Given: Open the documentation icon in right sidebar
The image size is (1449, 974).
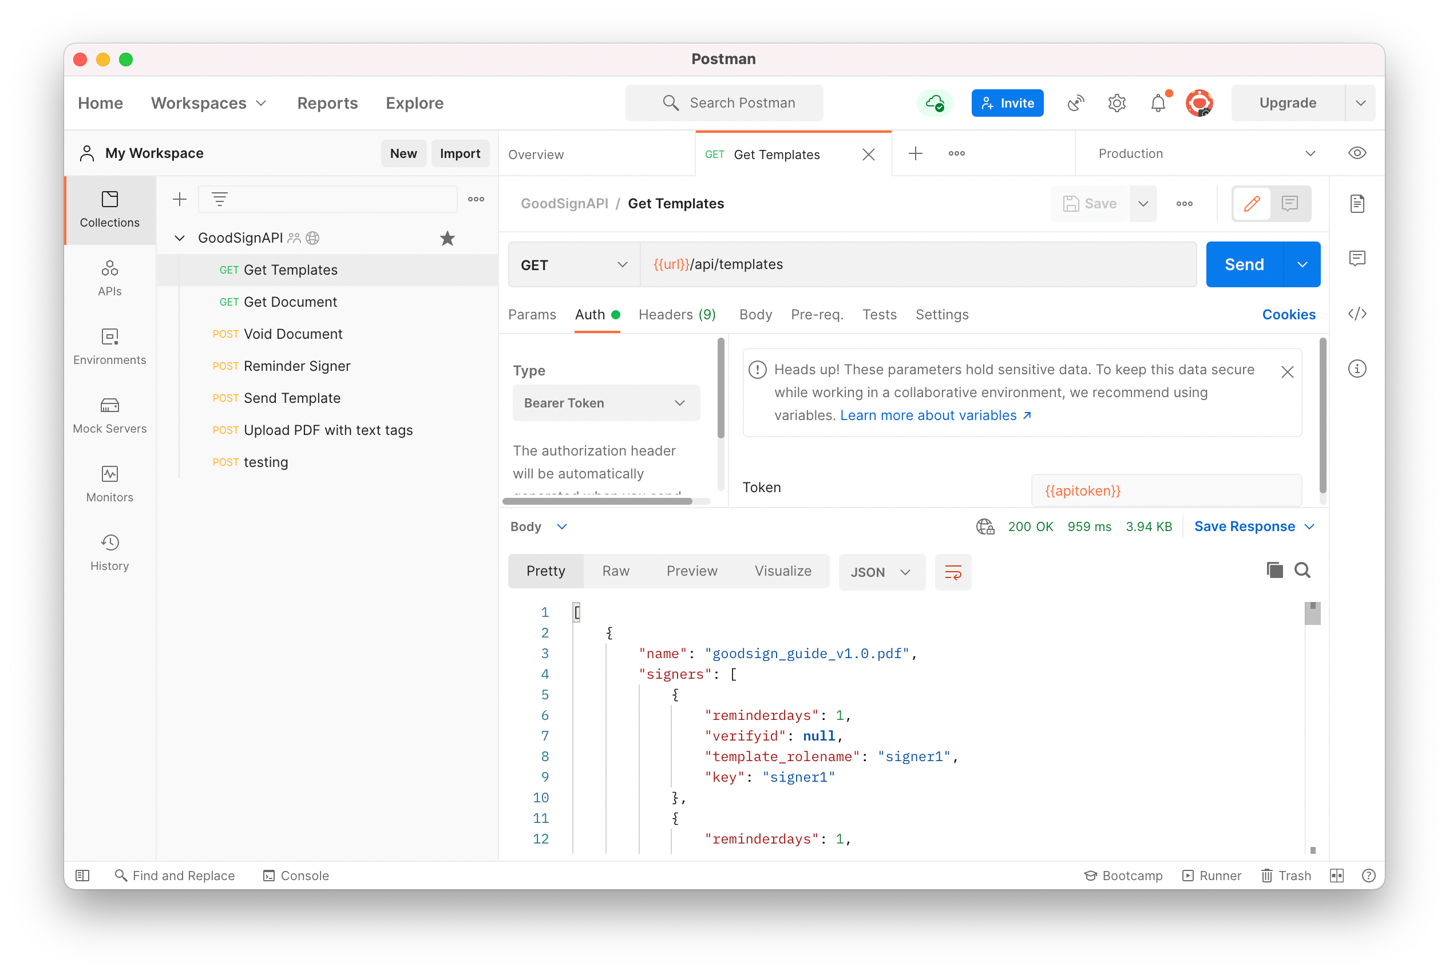Looking at the screenshot, I should (x=1357, y=203).
